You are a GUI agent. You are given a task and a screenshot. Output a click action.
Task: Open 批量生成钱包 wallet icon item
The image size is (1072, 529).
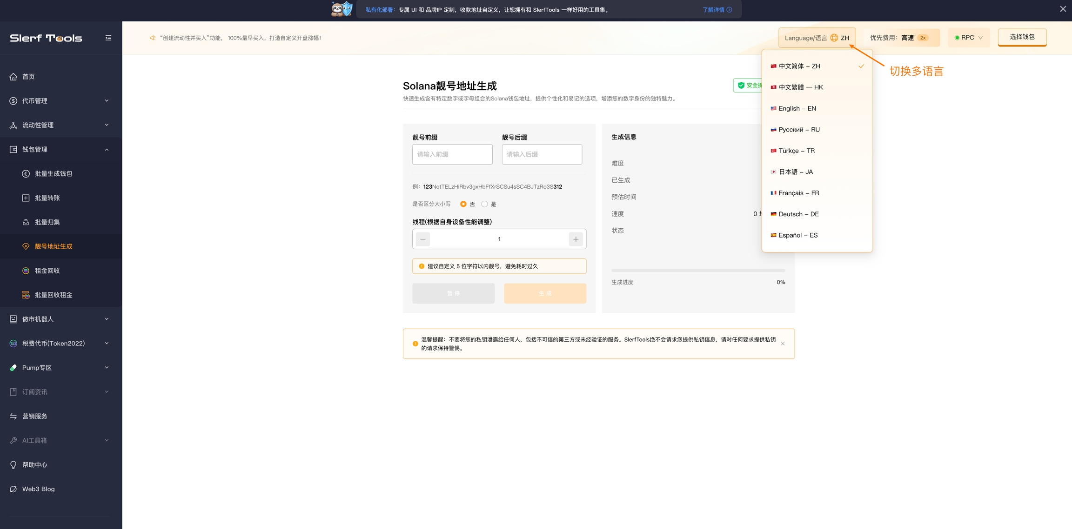[26, 174]
